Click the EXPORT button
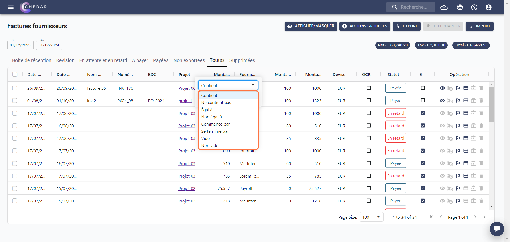The height and width of the screenshot is (242, 510). (x=407, y=26)
